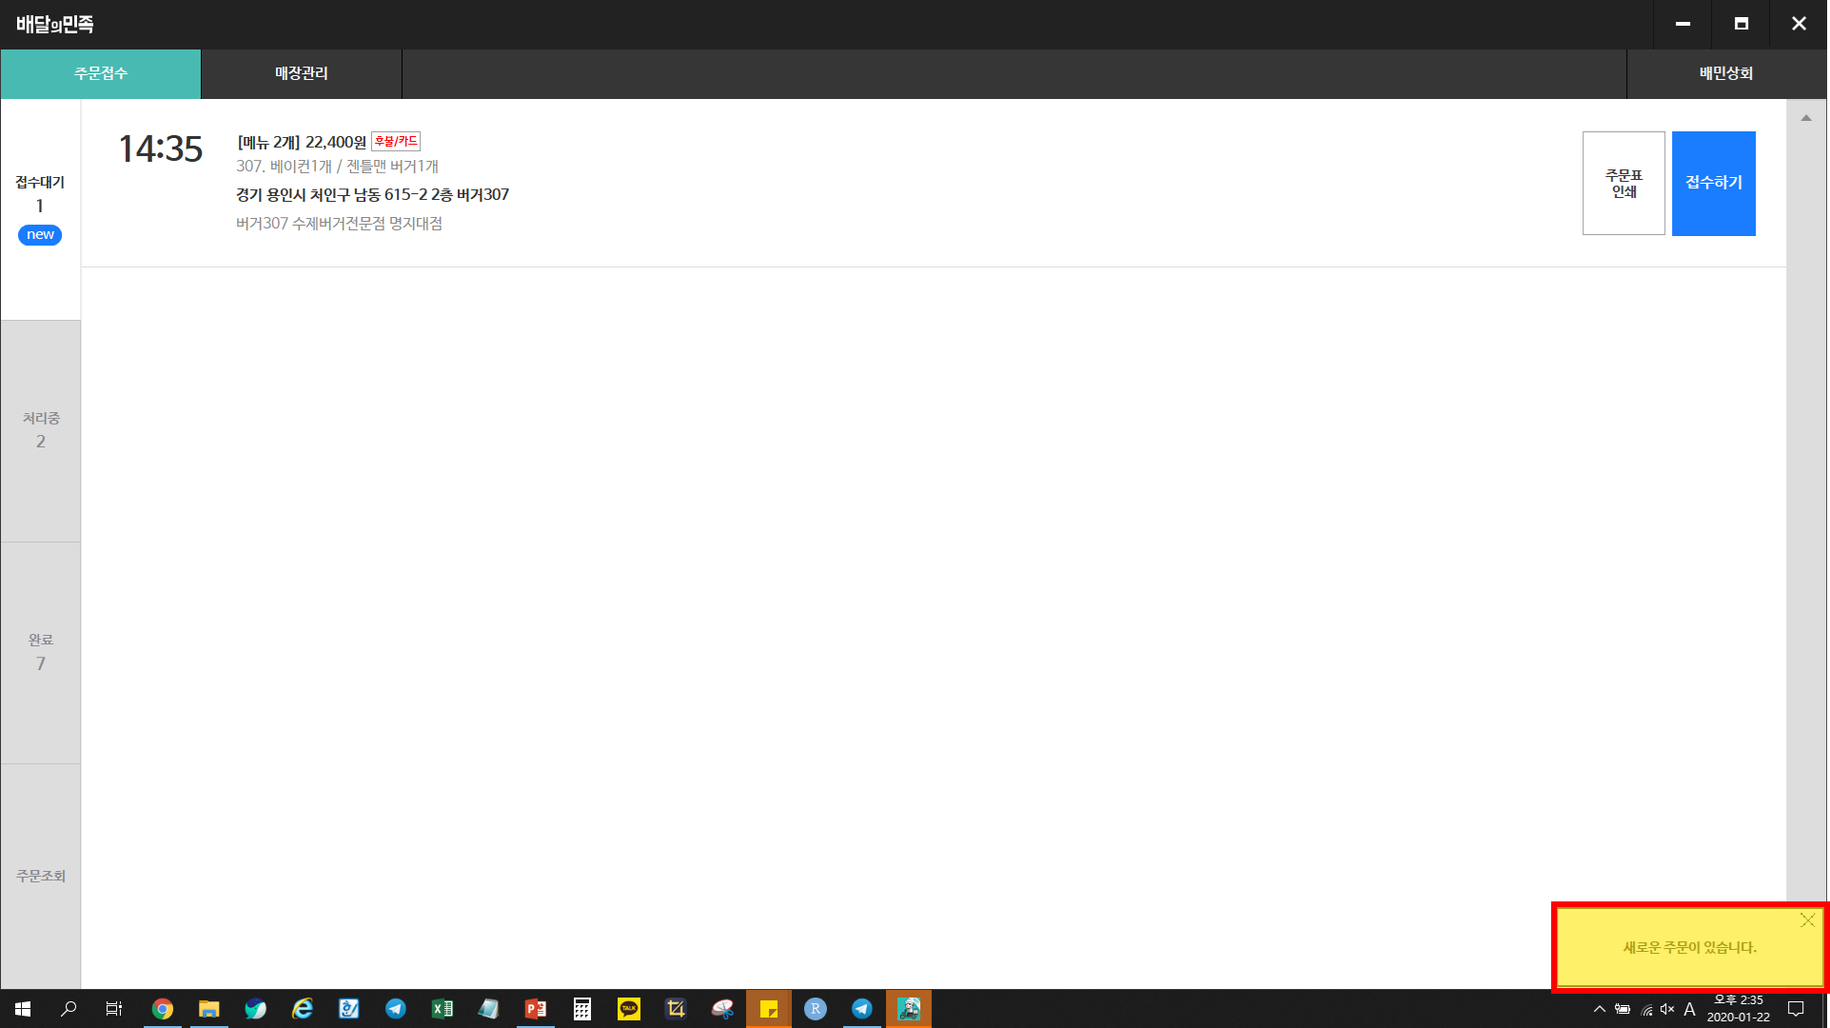The height and width of the screenshot is (1028, 1830).
Task: Open the 완료 sidebar section
Action: point(40,652)
